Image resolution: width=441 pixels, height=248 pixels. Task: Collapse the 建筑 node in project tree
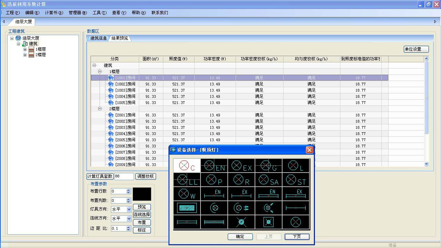click(18, 44)
